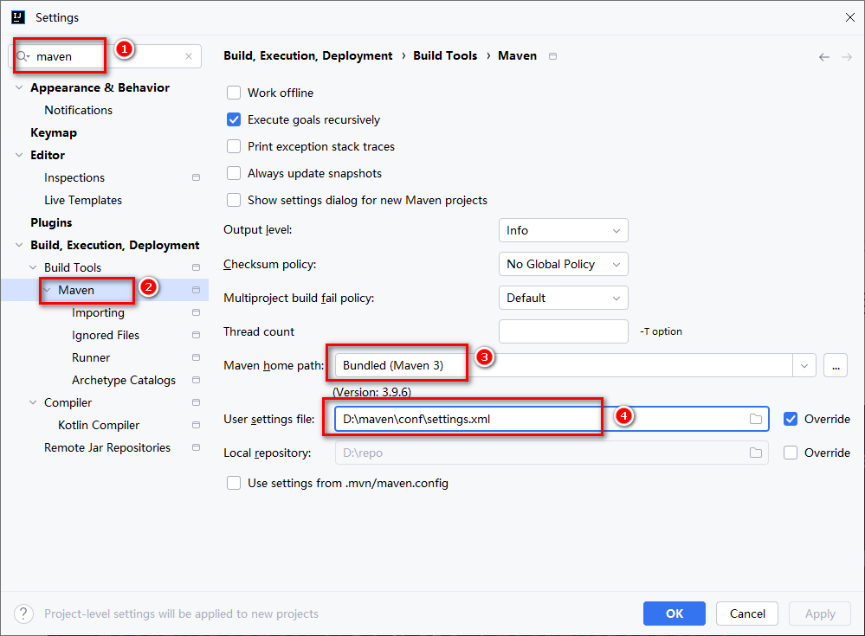The width and height of the screenshot is (865, 636).
Task: Click project icon beside Kotlin Compiler
Action: pyautogui.click(x=196, y=426)
